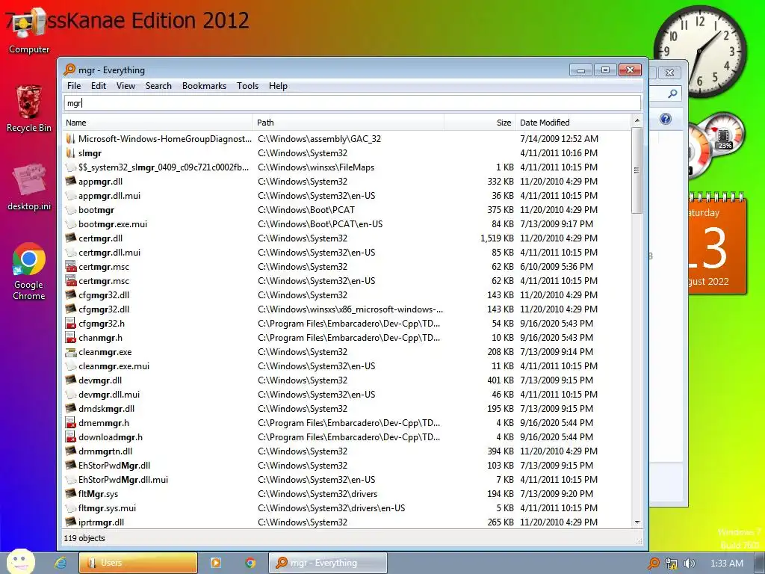This screenshot has width=765, height=574.
Task: Launch Google Chrome from desktop shortcut
Action: pyautogui.click(x=29, y=271)
